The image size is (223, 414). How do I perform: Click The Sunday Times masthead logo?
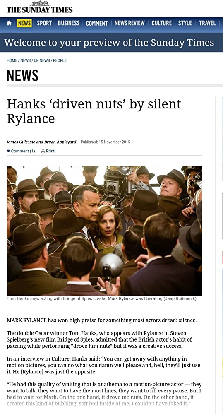[40, 7]
